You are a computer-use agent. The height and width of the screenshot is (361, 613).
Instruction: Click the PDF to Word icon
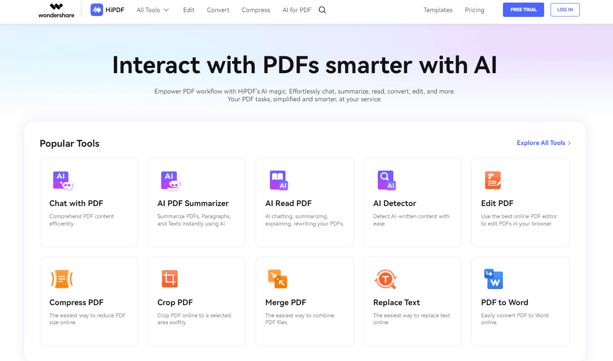[x=493, y=279]
